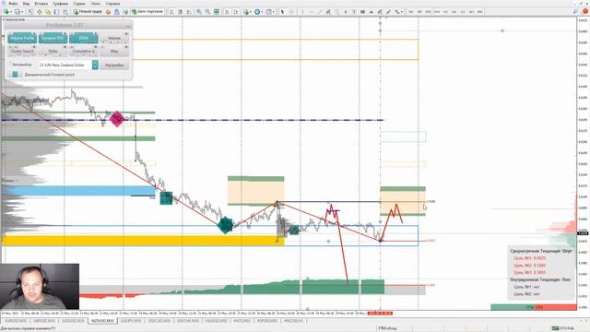Switch timeframe to M1
This screenshot has width=590, height=332.
(411, 12)
